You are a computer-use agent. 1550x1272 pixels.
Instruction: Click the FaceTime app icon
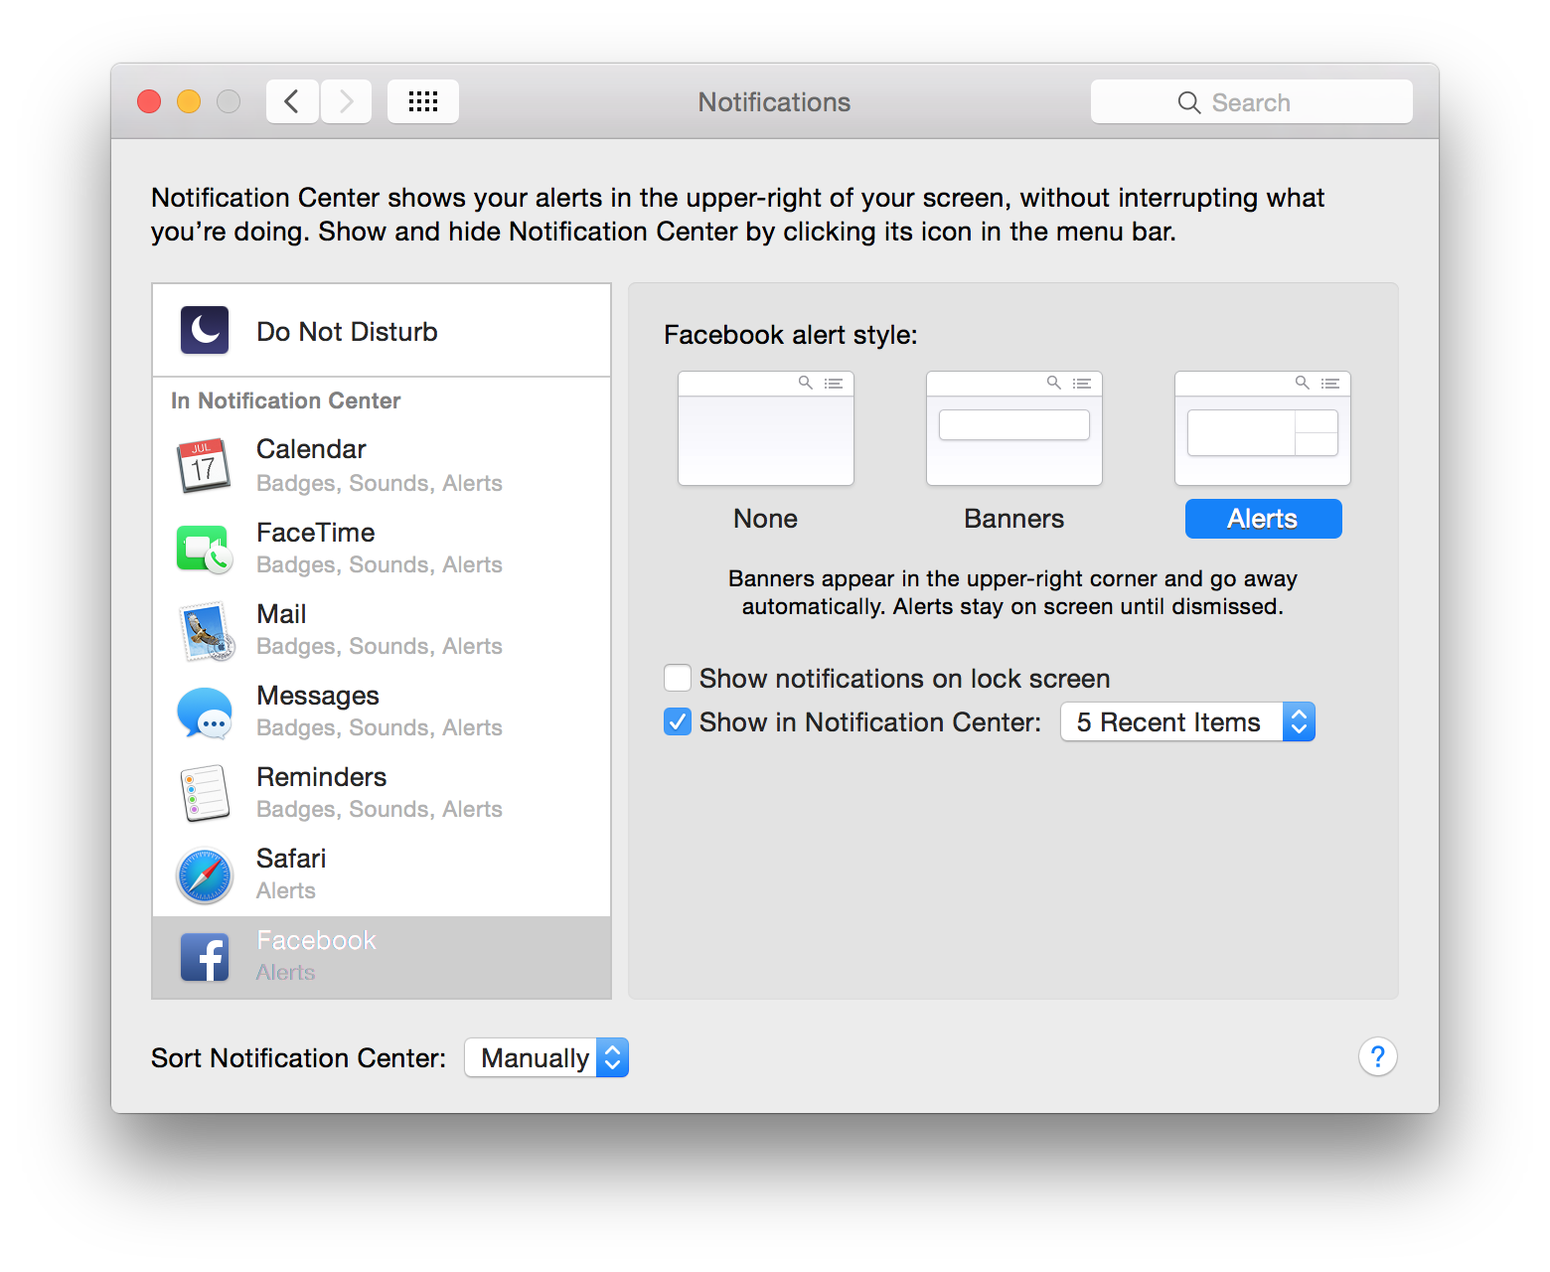(205, 549)
